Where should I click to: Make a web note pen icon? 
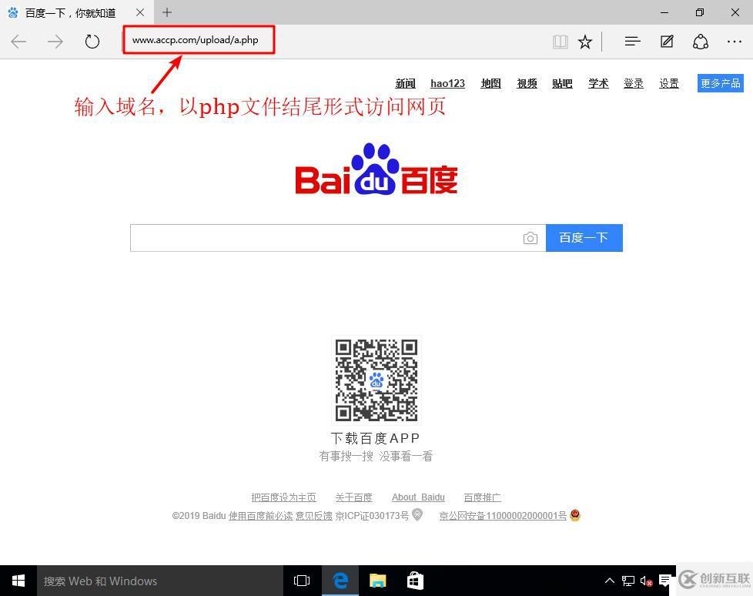click(667, 42)
